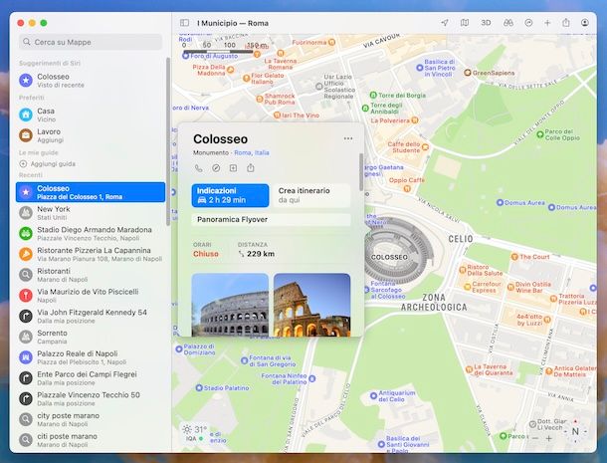Viewport: 607px width, 463px height.
Task: Open the three-dots menu on Colosseo card
Action: [348, 138]
